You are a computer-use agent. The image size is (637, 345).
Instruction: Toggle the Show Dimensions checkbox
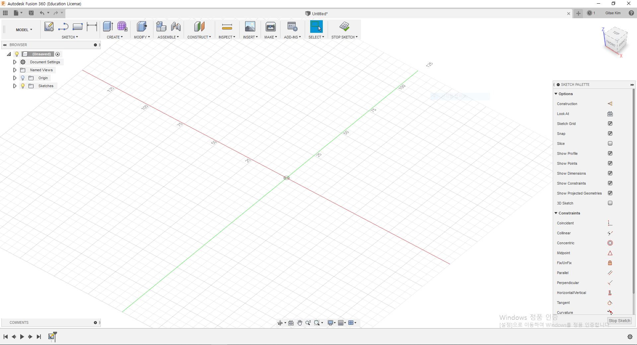tap(610, 173)
